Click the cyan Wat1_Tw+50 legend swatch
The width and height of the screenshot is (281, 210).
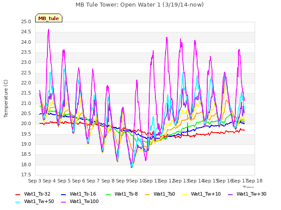18,202
